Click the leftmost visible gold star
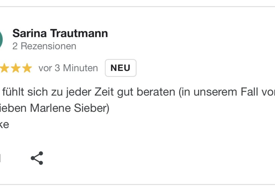275x186 pixels. [x=5, y=68]
